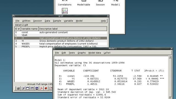Close the Model 1 window

(x=172, y=49)
